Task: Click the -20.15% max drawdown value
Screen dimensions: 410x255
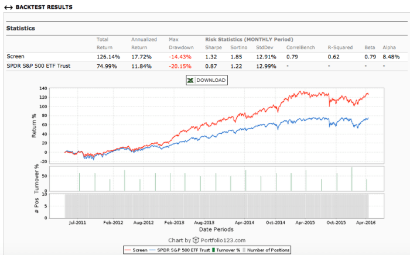Action: 180,66
